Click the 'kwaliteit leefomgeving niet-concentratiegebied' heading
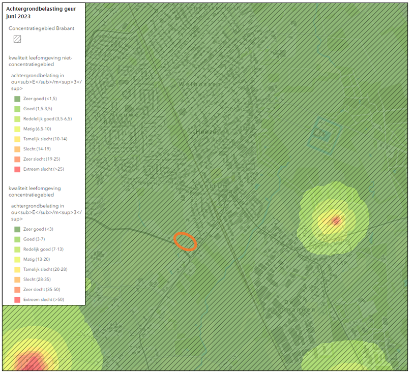The height and width of the screenshot is (373, 412). click(x=41, y=61)
